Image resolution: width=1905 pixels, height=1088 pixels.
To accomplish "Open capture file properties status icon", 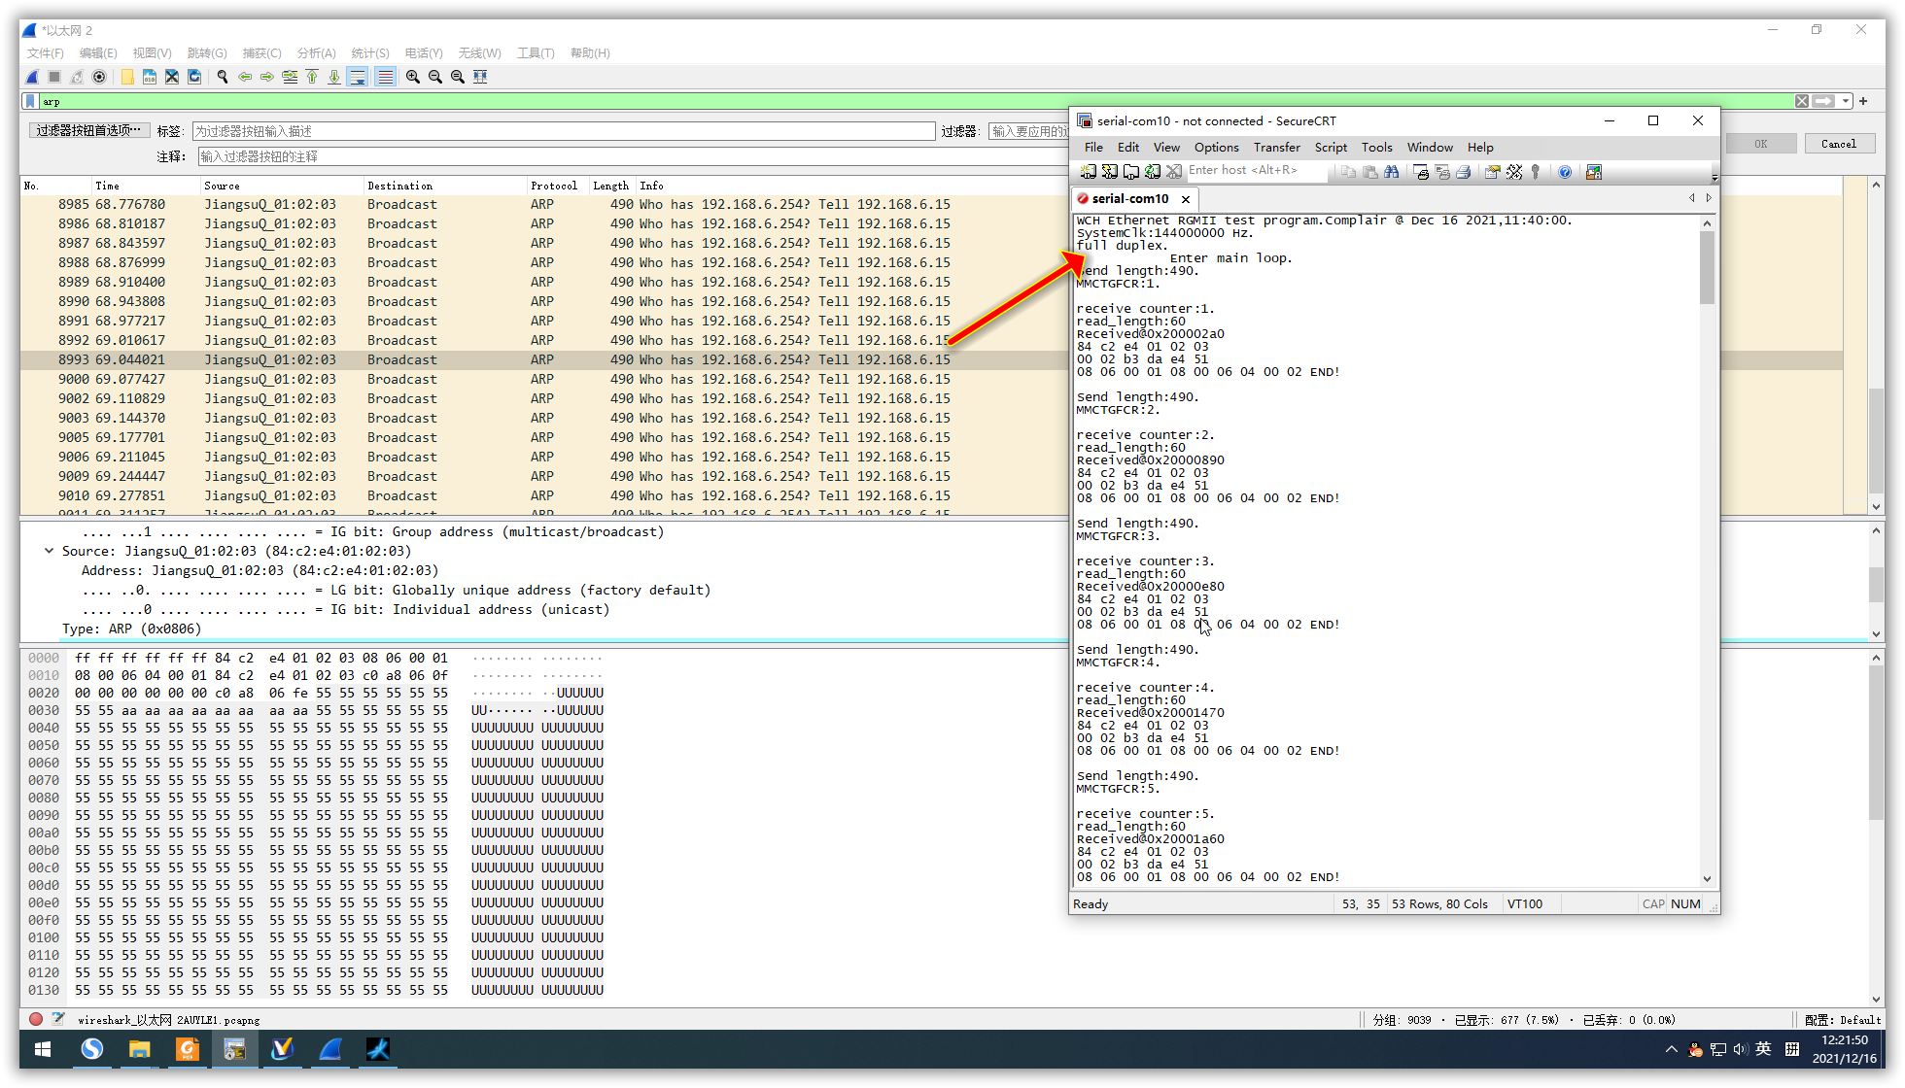I will click(x=58, y=1019).
